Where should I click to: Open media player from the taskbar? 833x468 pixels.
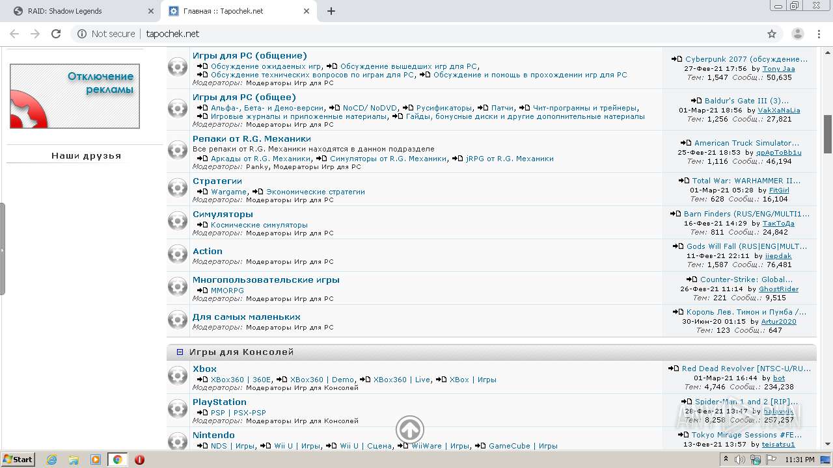(96, 460)
